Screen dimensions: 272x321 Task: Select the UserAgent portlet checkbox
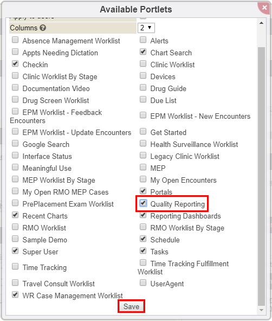pyautogui.click(x=143, y=283)
